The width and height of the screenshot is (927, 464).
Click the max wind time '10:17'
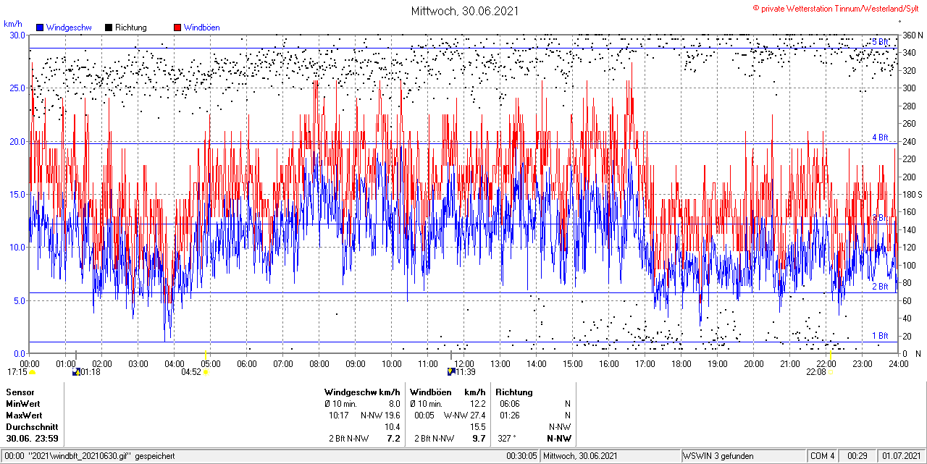340,416
